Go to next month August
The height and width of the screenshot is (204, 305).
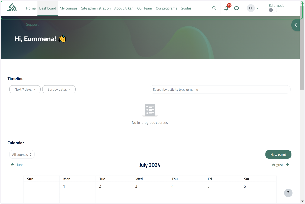[x=281, y=165]
